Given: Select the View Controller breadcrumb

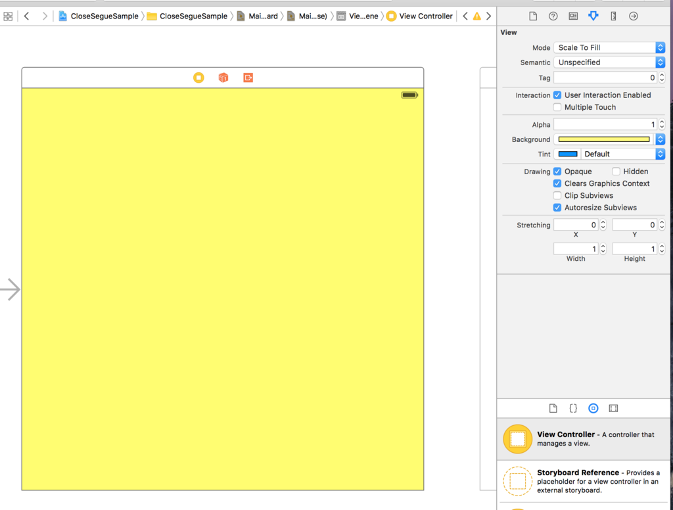Looking at the screenshot, I should click(x=419, y=16).
